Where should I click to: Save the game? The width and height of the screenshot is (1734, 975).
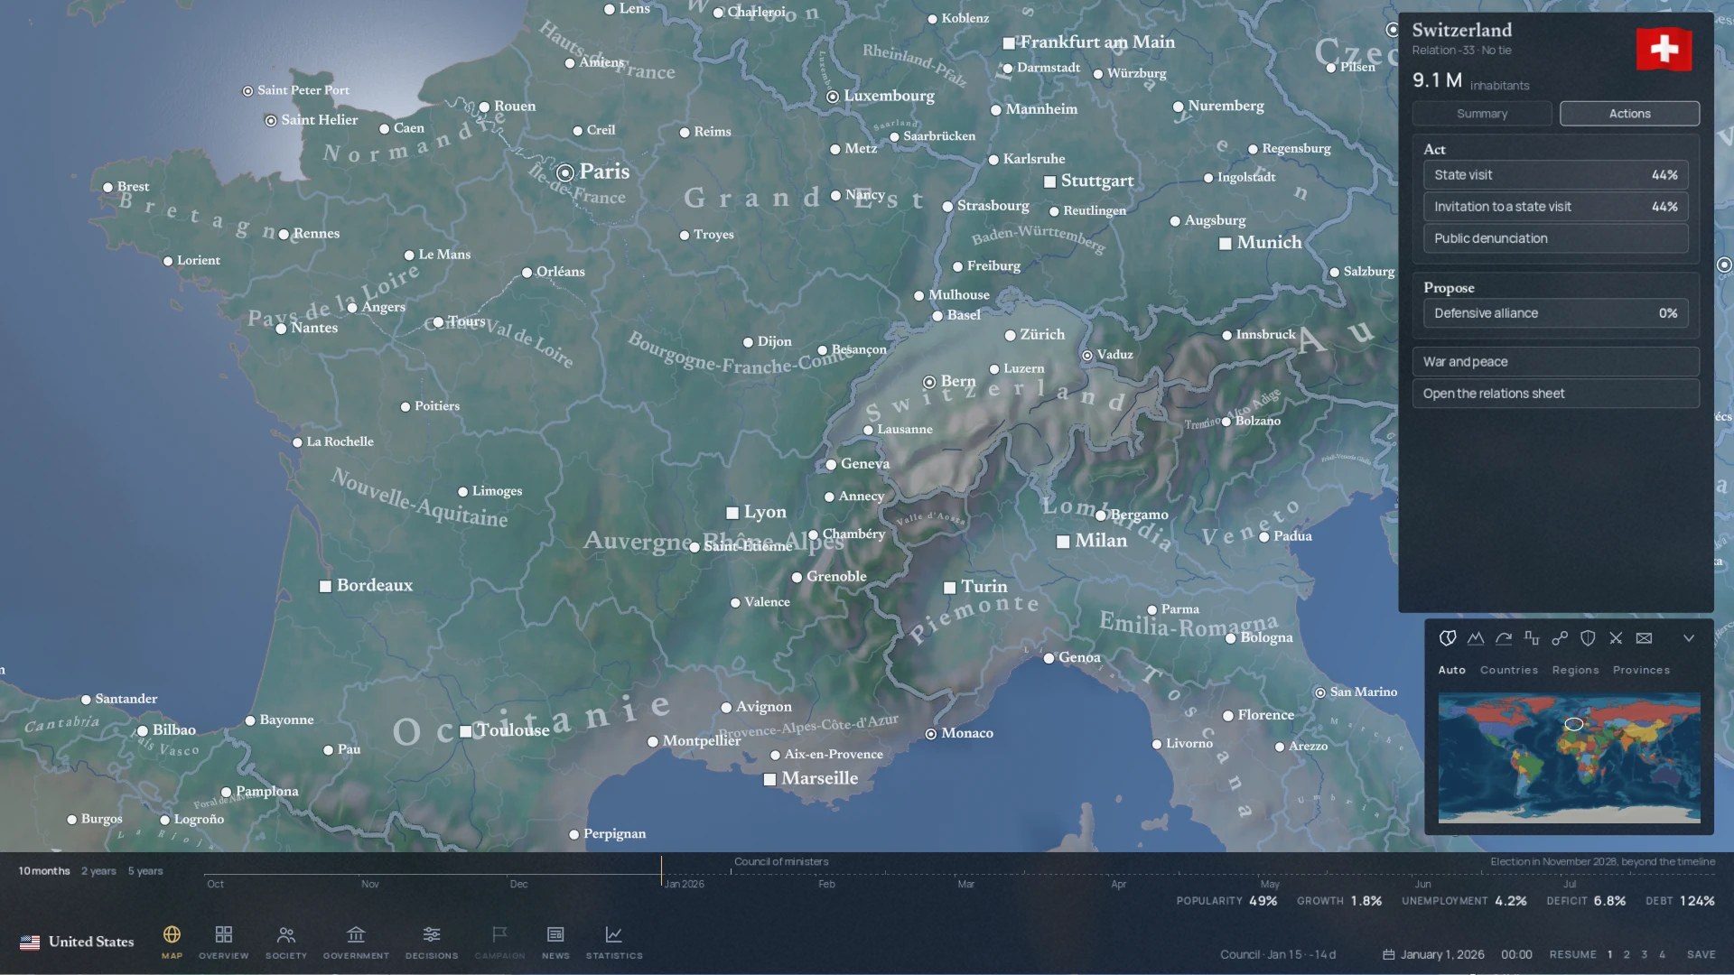pos(1701,954)
